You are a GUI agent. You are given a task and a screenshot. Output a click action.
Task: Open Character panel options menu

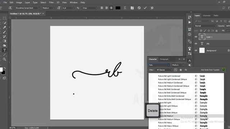click(x=184, y=59)
